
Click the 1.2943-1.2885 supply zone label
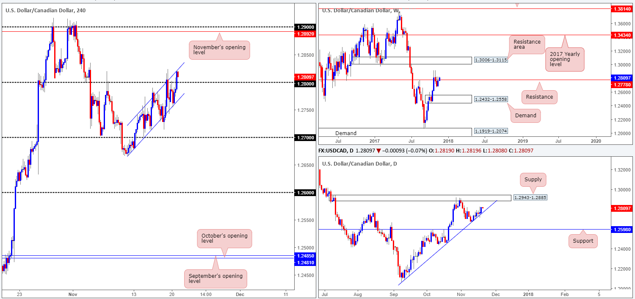point(530,198)
